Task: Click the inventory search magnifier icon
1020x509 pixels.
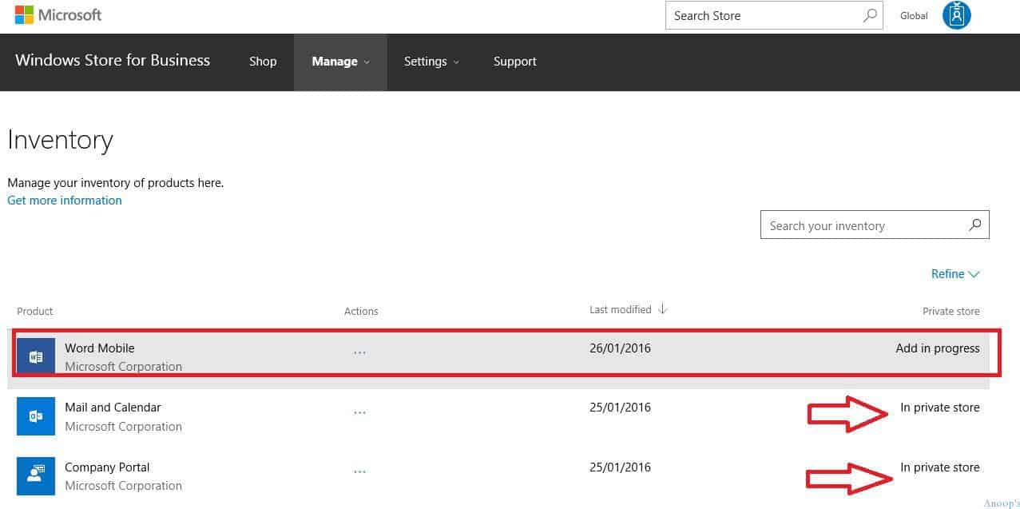Action: 974,225
